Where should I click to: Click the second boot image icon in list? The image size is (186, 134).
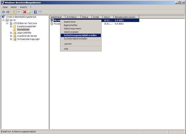point(52,24)
